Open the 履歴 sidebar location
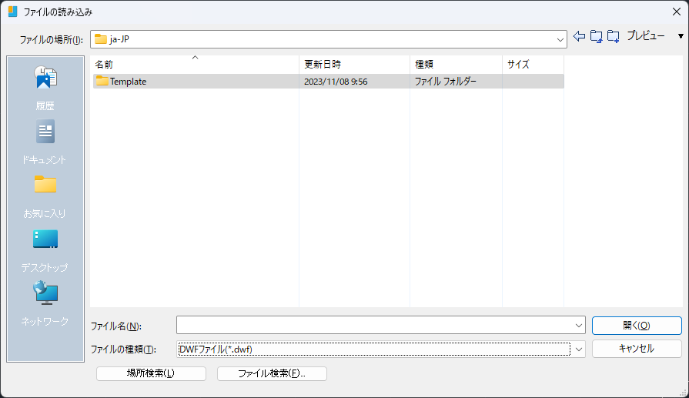This screenshot has height=398, width=689. point(45,89)
